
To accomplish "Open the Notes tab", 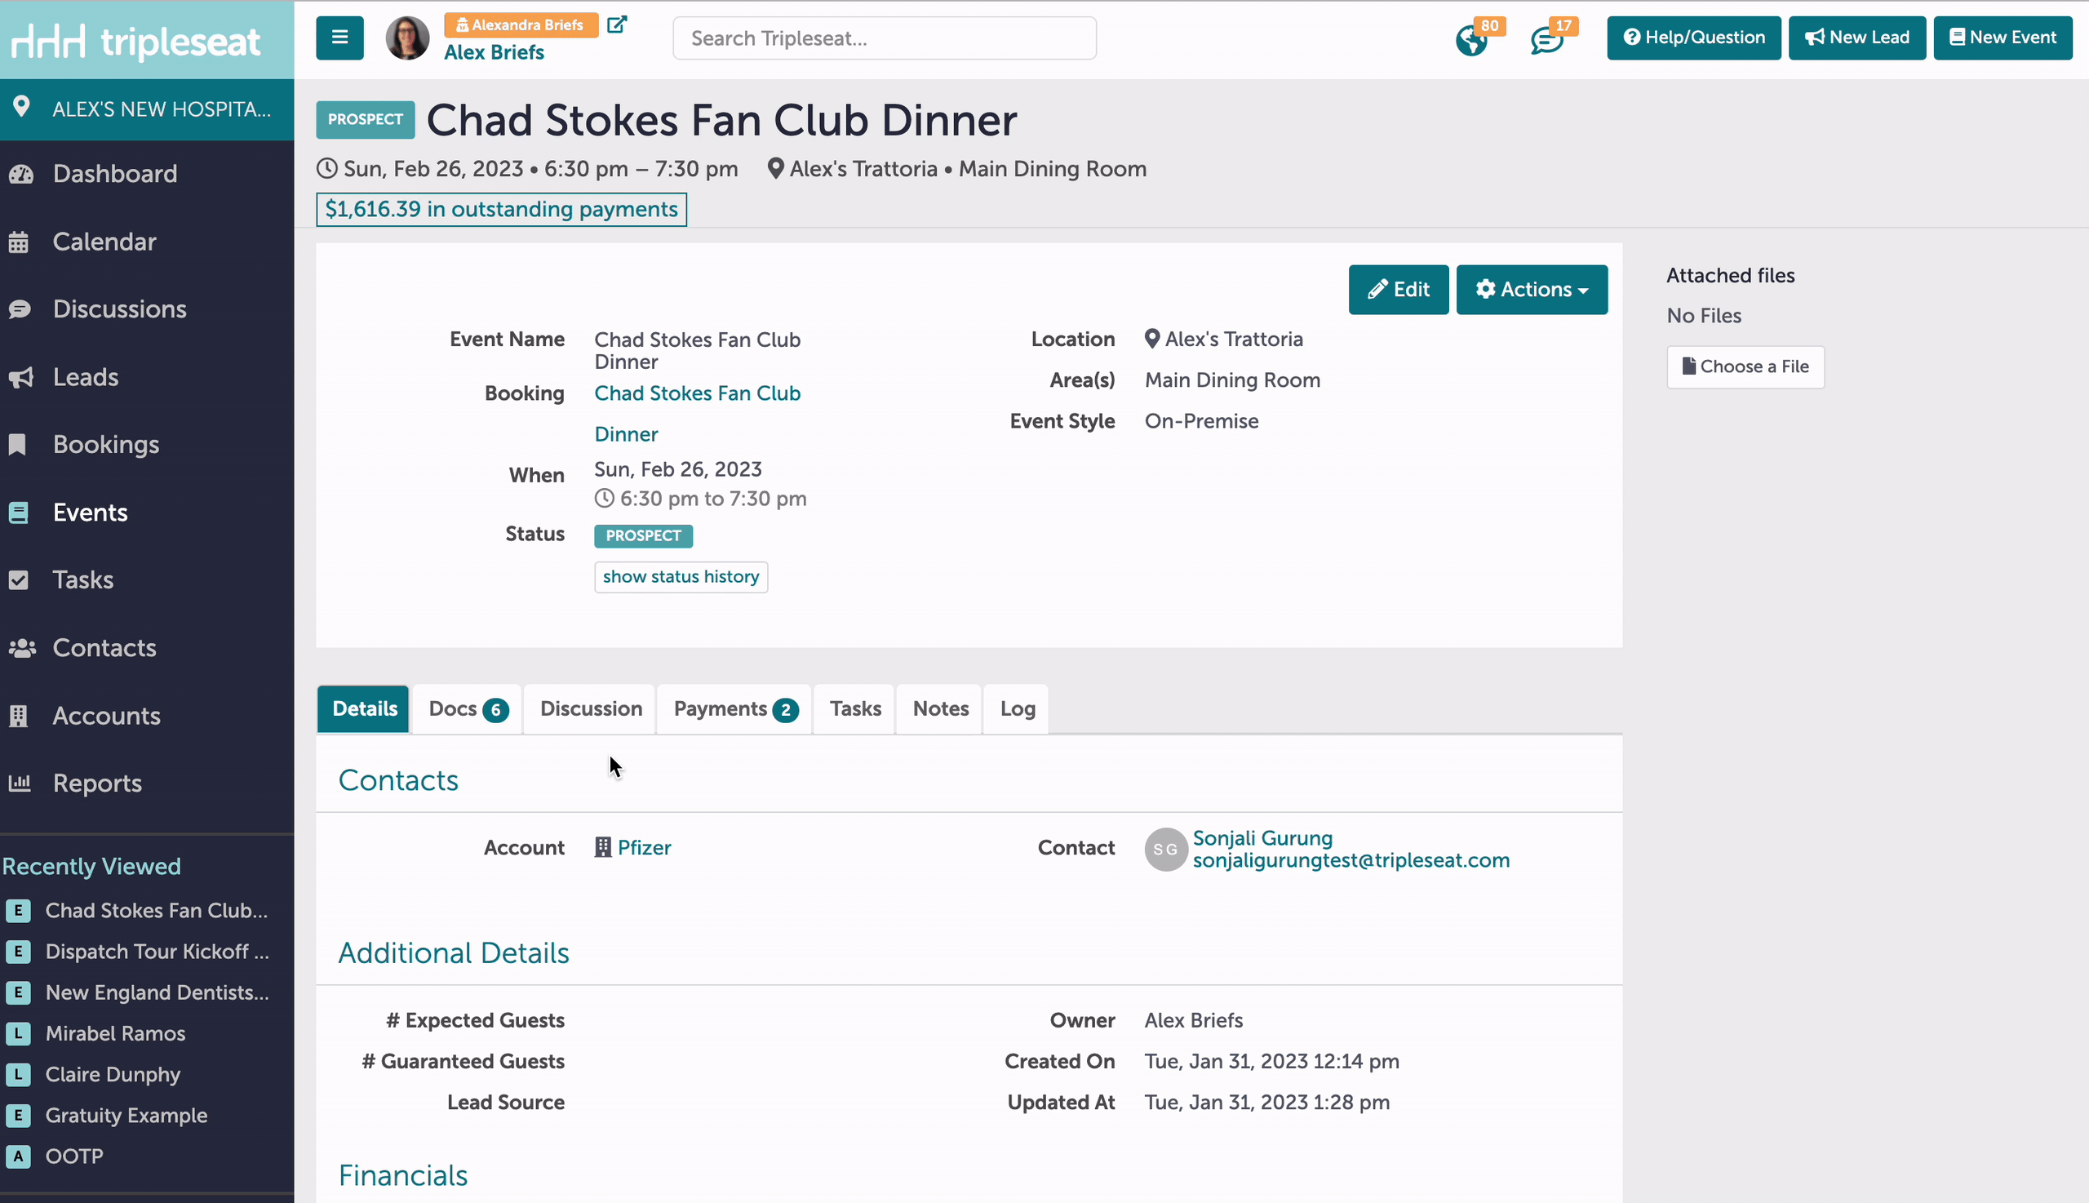I will pyautogui.click(x=940, y=709).
